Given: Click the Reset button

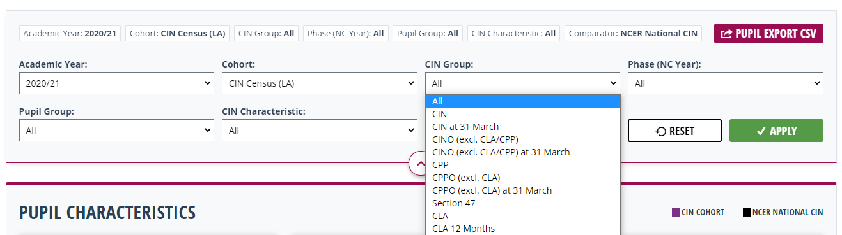Looking at the screenshot, I should click(x=674, y=131).
